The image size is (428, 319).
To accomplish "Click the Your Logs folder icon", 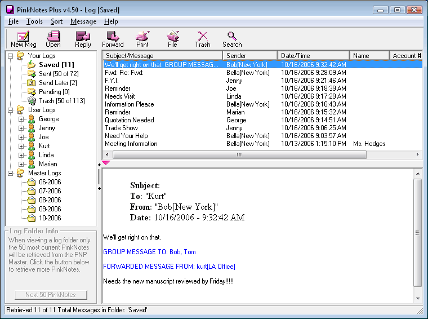I will [20, 56].
